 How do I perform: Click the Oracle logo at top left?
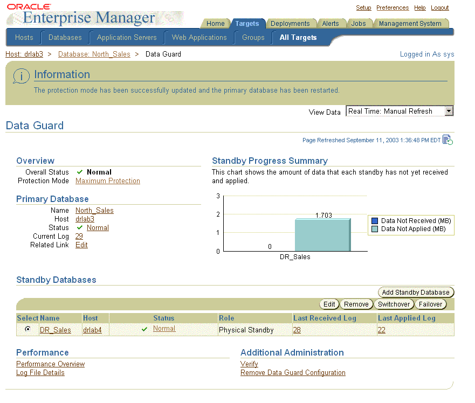click(x=31, y=6)
